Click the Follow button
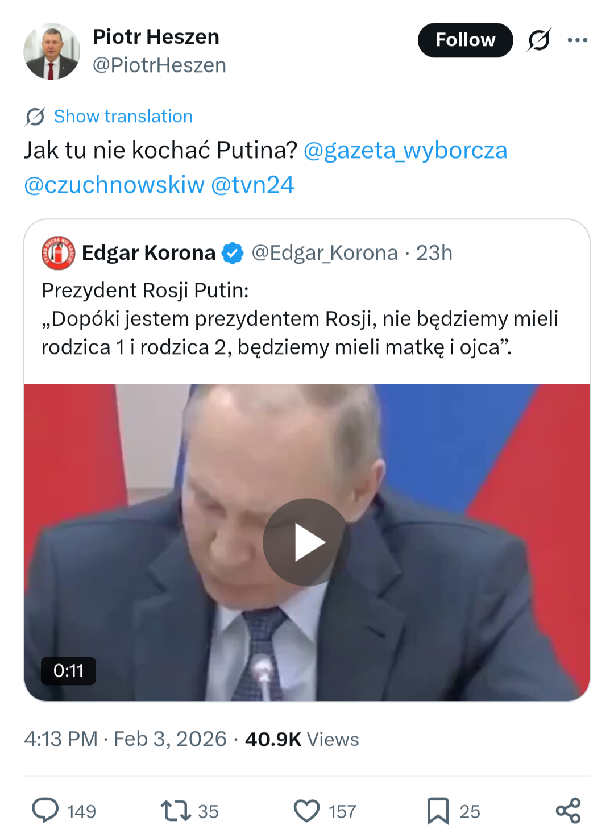614x838 pixels. point(465,40)
